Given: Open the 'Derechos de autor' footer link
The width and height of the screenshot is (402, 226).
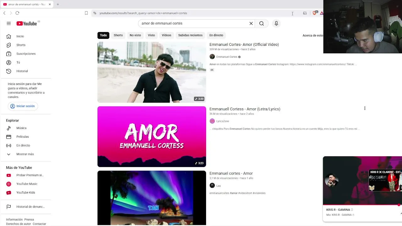Looking at the screenshot, I should click(19, 224).
